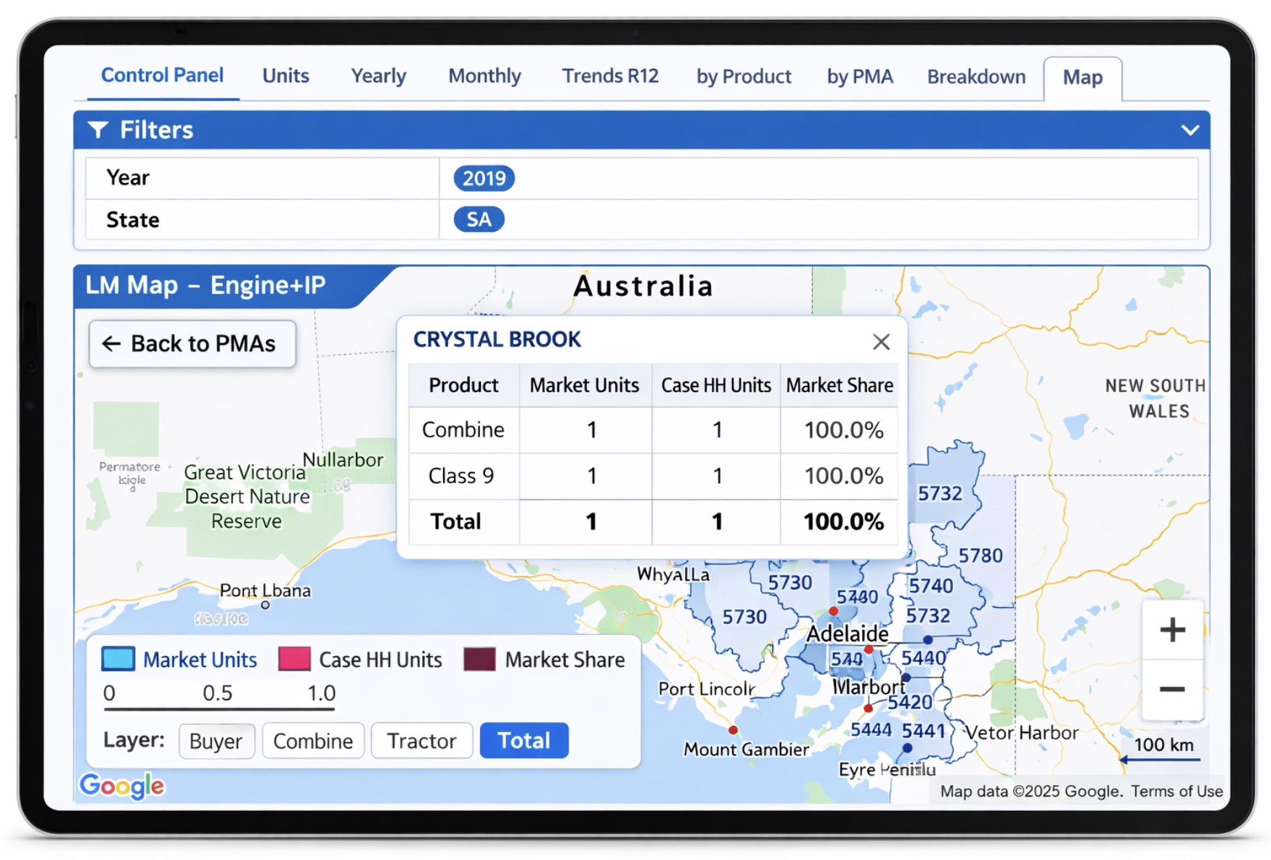This screenshot has width=1271, height=860.
Task: Close the Crystal Brook popup
Action: [x=880, y=341]
